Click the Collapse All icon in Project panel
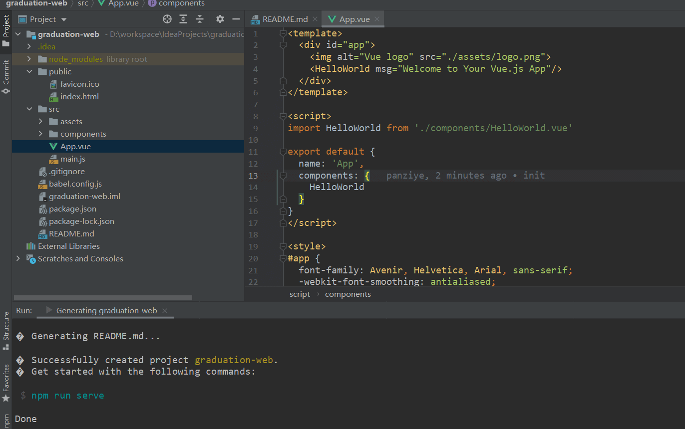The width and height of the screenshot is (685, 429). (200, 19)
